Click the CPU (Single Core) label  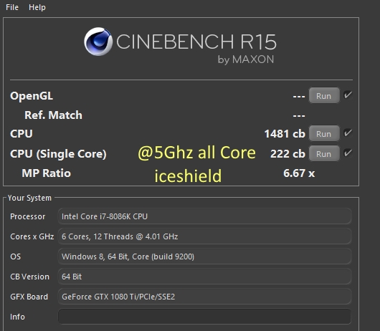58,154
